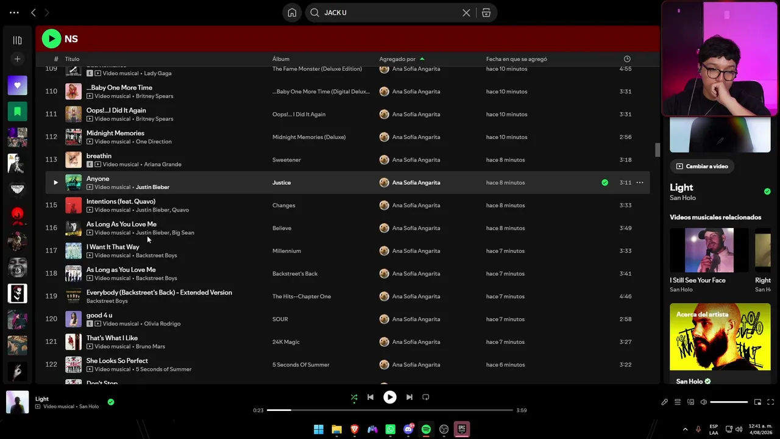
Task: Sort tracks by Título column header
Action: pyautogui.click(x=72, y=59)
